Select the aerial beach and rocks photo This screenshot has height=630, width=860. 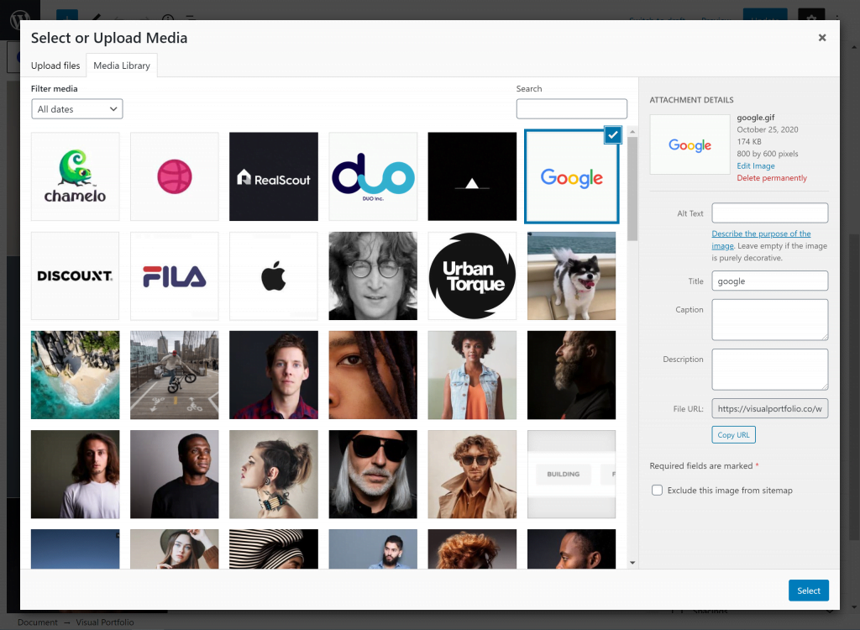[75, 375]
